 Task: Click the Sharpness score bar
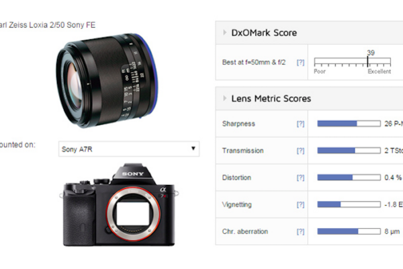[x=349, y=124]
